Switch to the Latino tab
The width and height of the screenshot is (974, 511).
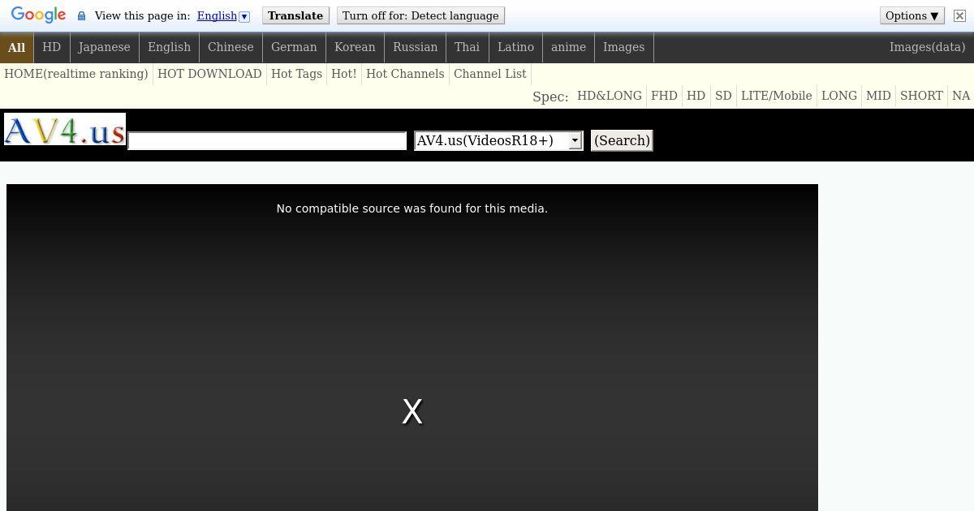515,47
